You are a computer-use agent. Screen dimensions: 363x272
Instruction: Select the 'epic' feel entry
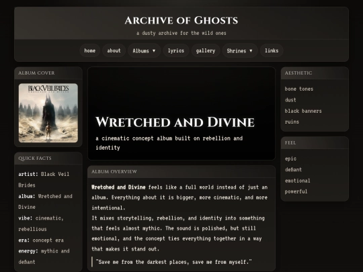click(290, 158)
